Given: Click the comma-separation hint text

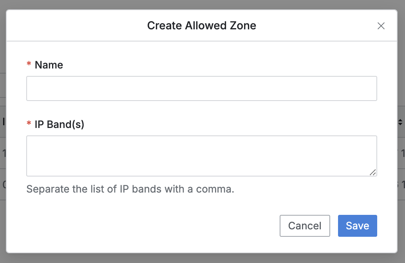Looking at the screenshot, I should (130, 189).
